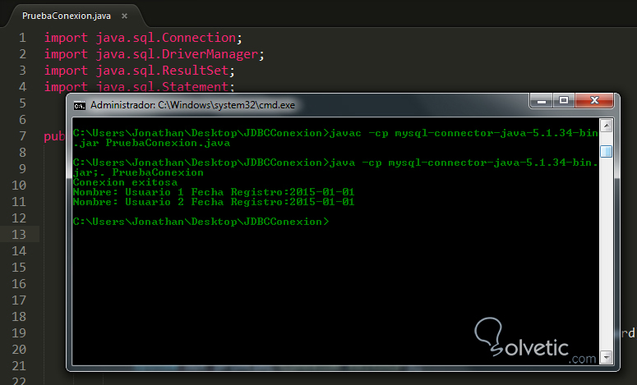Click line number 21 in editor gutter
Viewport: 637px width, 385px height.
[x=19, y=366]
